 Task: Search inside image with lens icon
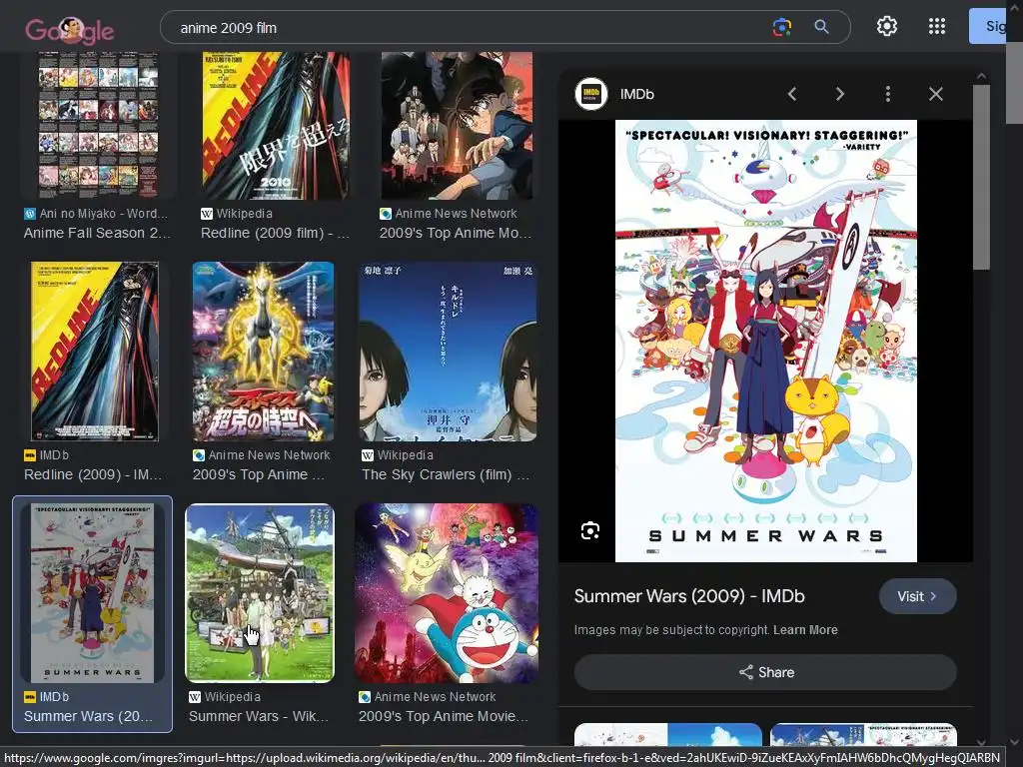click(x=590, y=531)
